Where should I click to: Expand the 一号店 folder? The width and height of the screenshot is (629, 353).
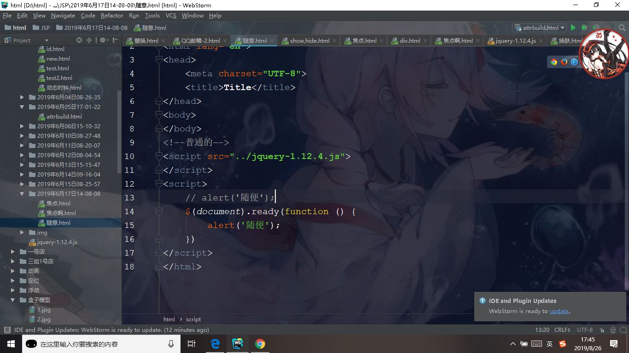(13, 252)
